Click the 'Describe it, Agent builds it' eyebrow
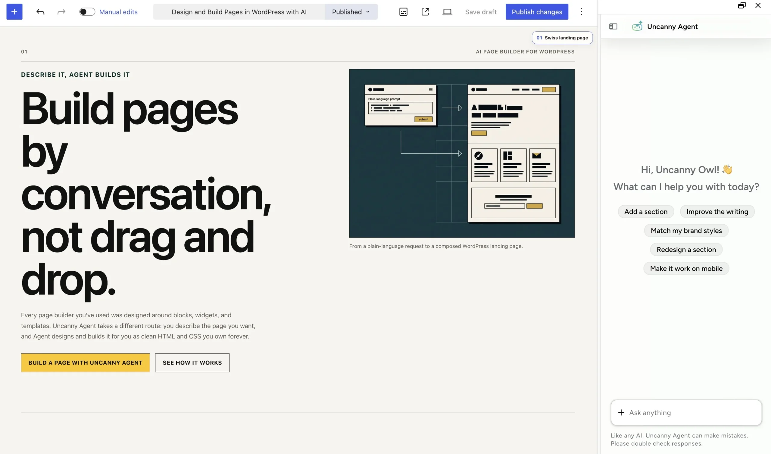771x454 pixels. tap(75, 75)
